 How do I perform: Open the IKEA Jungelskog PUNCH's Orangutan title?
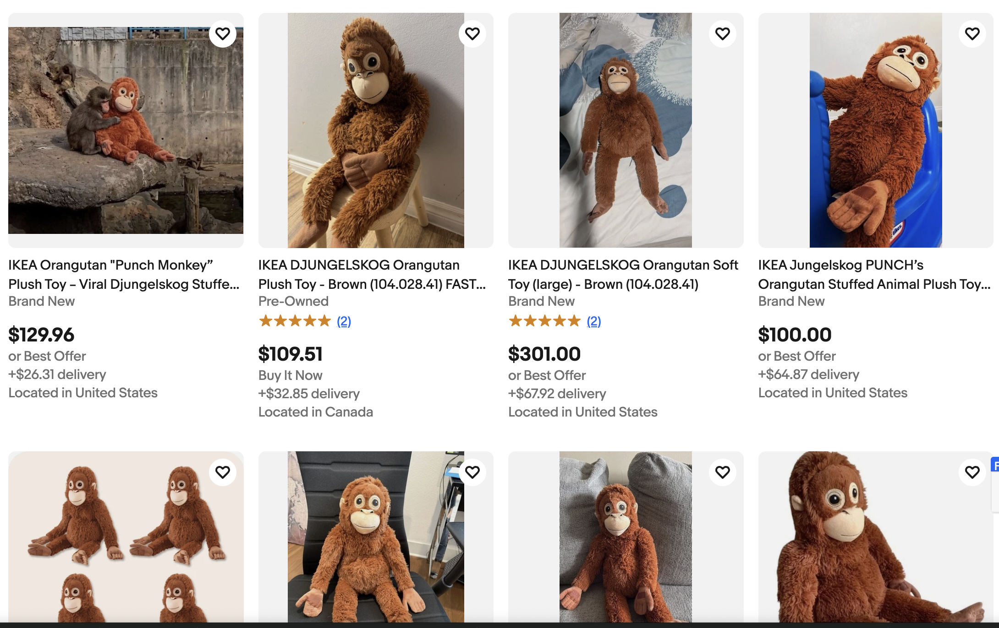coord(874,275)
